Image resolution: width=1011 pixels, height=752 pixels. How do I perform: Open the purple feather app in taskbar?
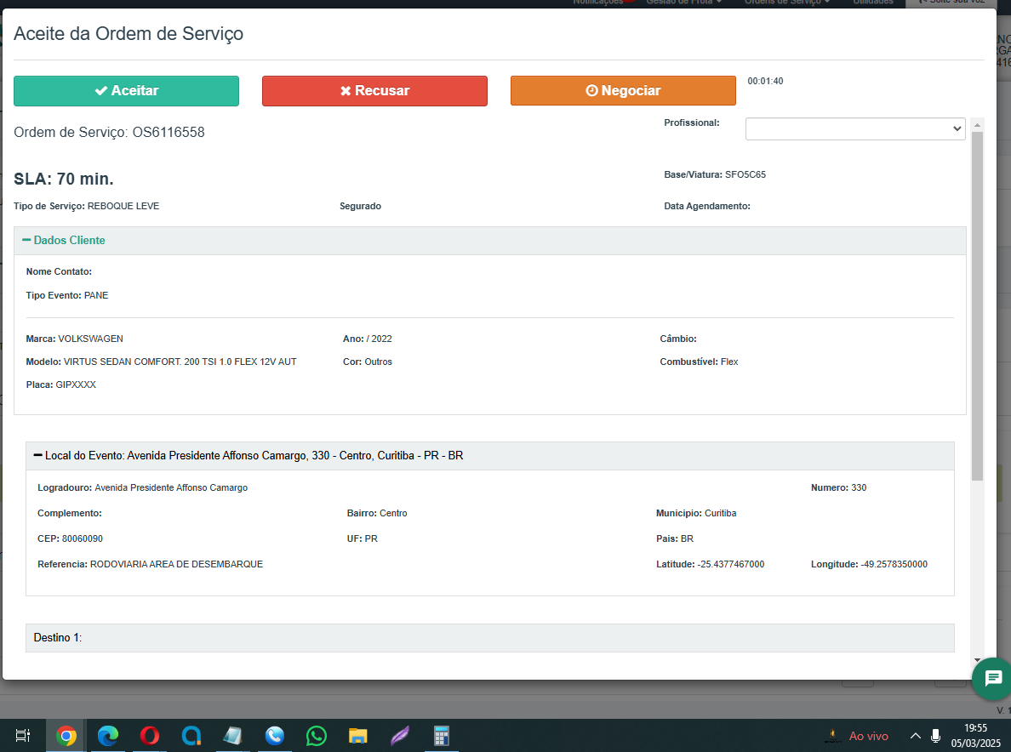pos(399,736)
